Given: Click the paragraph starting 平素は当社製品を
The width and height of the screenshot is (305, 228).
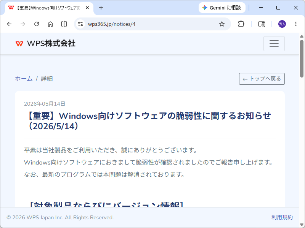Looking at the screenshot, I should (111, 150).
